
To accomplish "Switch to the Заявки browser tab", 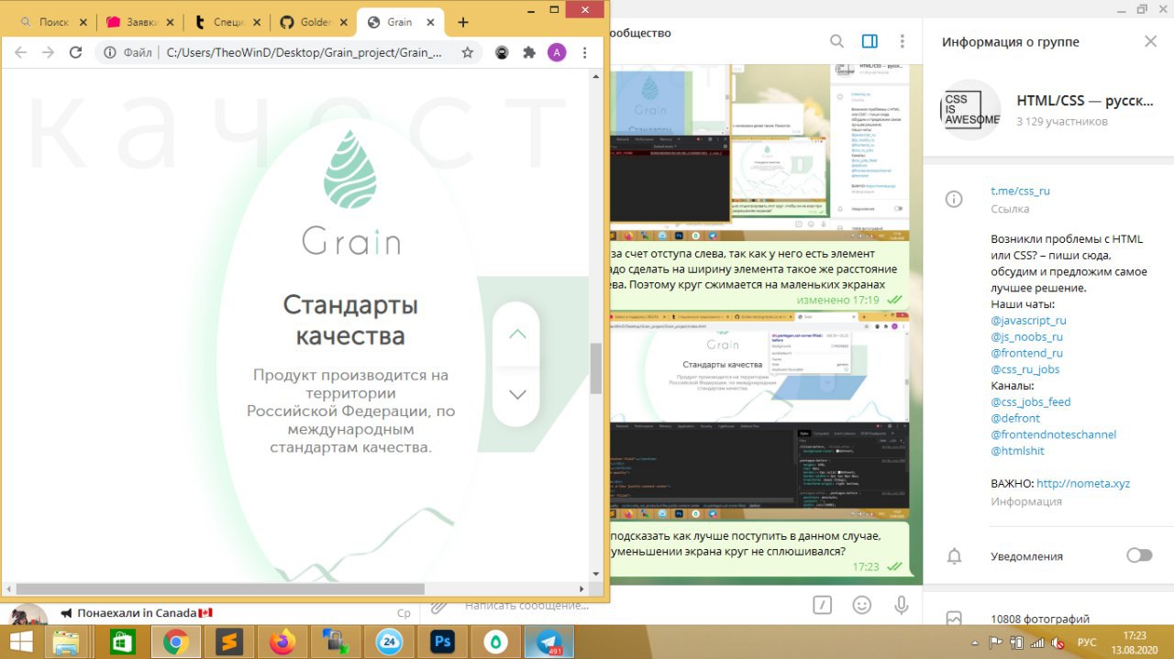I will 138,22.
